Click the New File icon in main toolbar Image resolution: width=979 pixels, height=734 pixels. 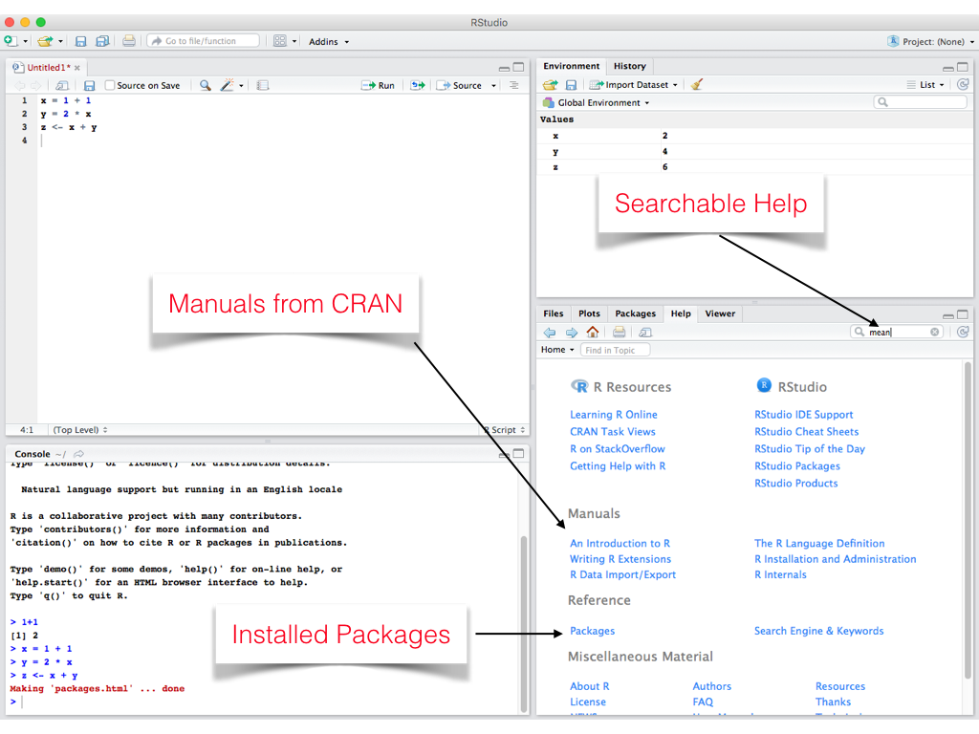click(11, 41)
